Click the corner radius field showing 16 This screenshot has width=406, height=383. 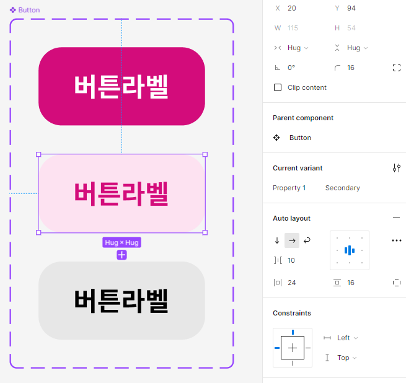[351, 68]
